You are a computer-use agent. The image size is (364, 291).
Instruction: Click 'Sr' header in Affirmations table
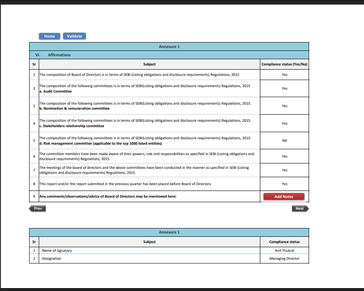(34, 64)
